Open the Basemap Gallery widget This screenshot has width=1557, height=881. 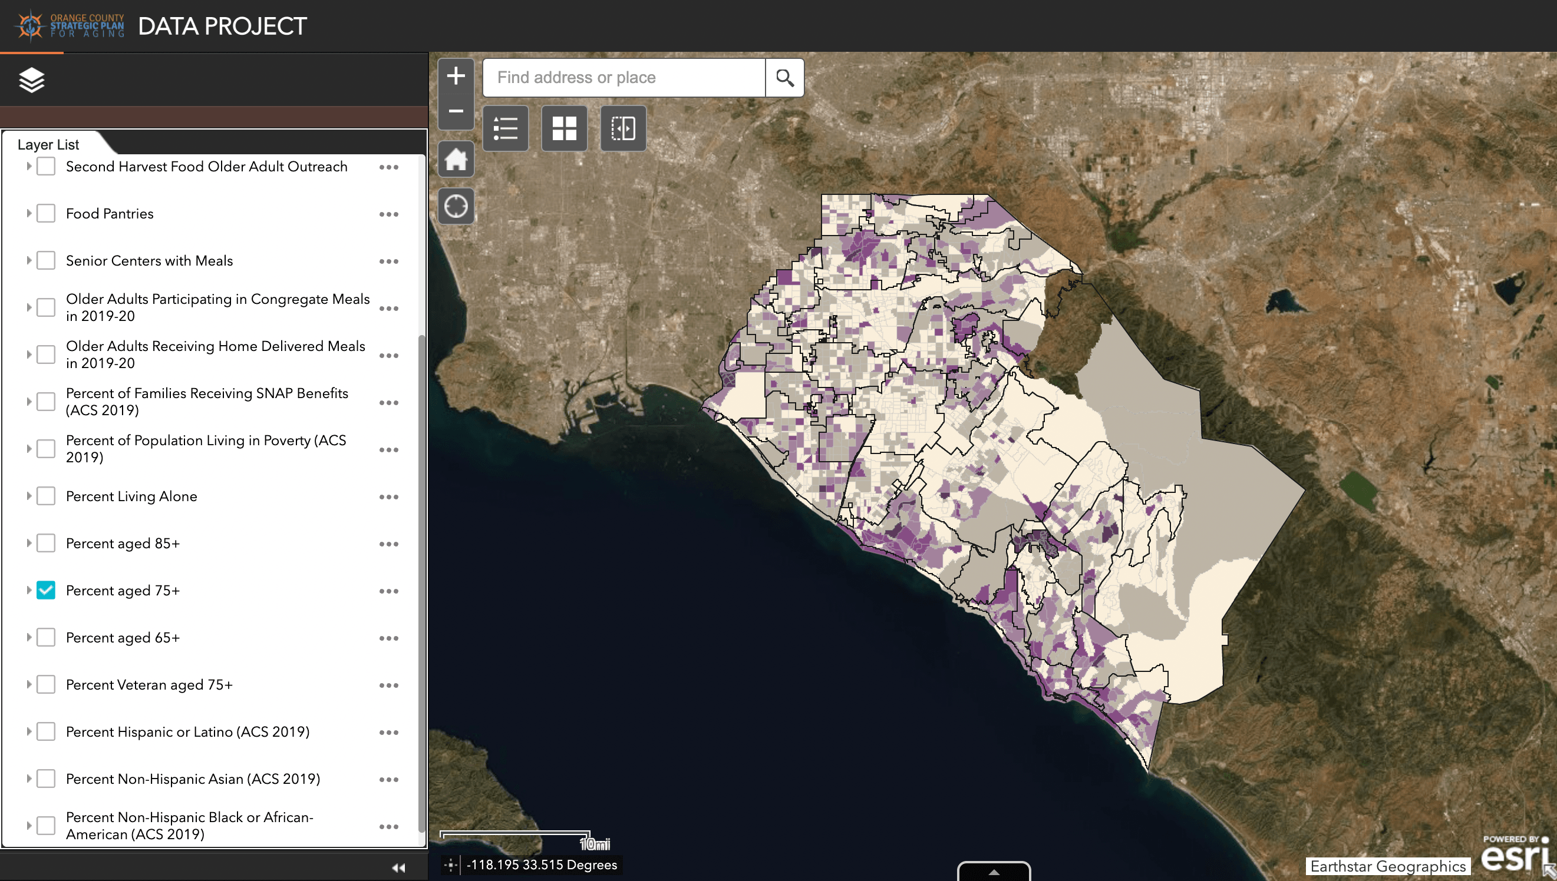point(563,128)
